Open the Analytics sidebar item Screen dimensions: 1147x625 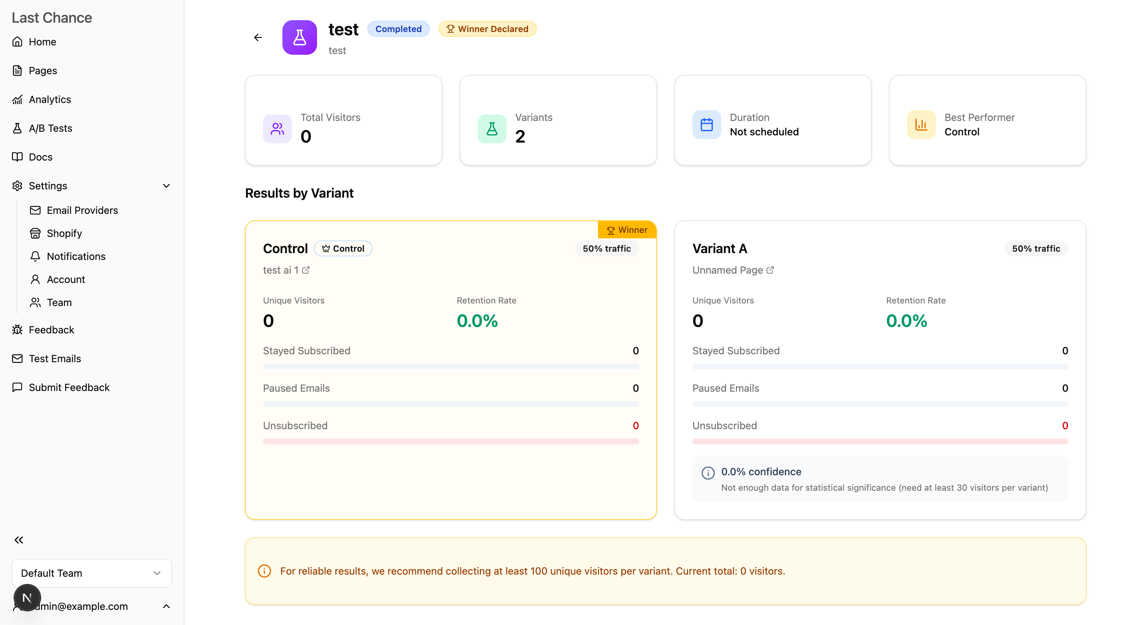pos(50,99)
